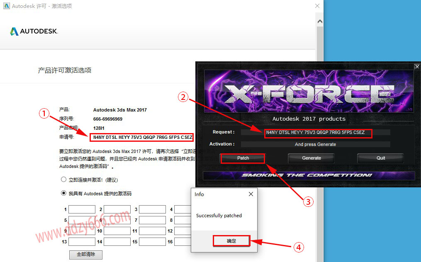Click the Request field in X-Force

[x=316, y=132]
